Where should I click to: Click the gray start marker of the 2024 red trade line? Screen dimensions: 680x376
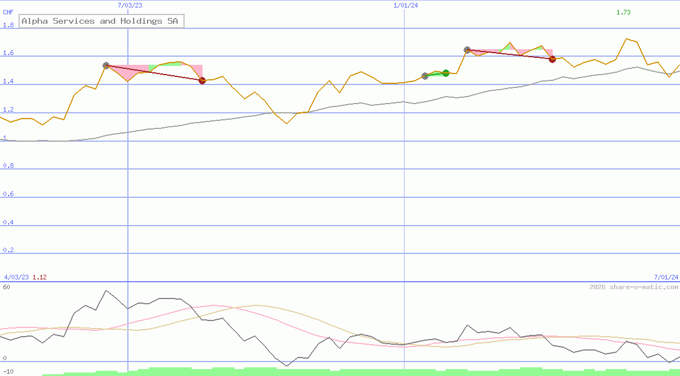click(x=467, y=50)
